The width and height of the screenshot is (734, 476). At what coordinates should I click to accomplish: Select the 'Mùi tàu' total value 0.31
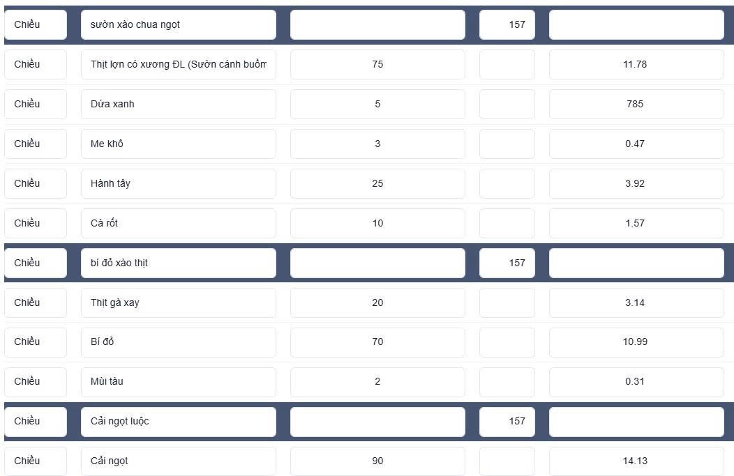point(636,382)
